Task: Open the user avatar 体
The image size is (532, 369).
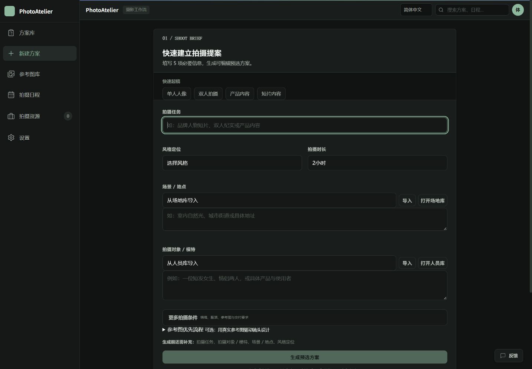Action: click(x=518, y=10)
